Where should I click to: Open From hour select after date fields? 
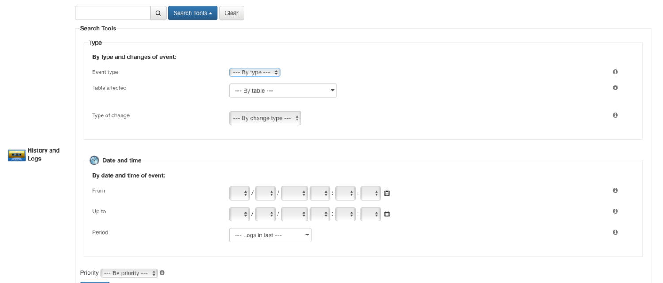tap(320, 193)
